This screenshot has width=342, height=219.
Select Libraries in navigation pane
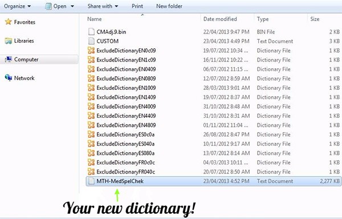[24, 41]
